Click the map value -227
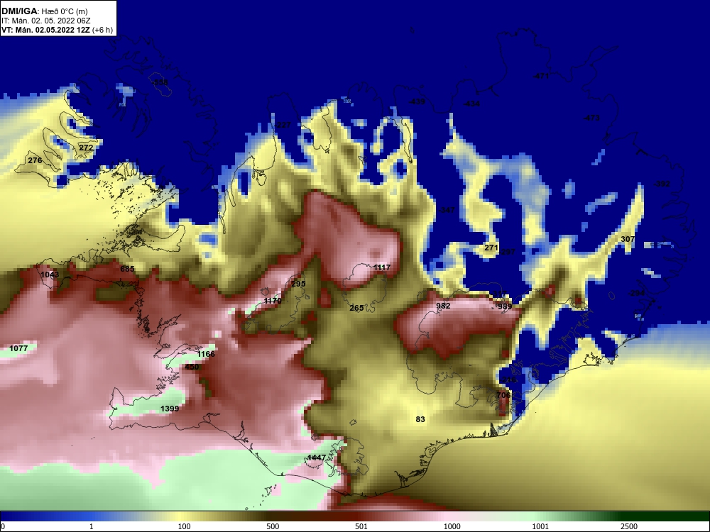The image size is (710, 532). click(282, 125)
